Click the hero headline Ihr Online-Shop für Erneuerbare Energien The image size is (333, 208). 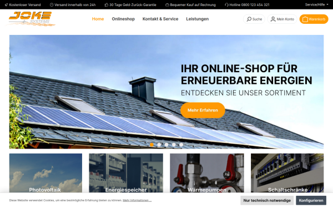(x=246, y=74)
